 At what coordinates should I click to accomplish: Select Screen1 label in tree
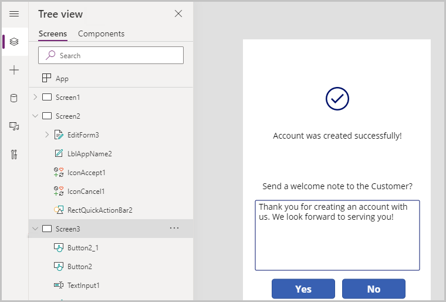[x=67, y=98]
